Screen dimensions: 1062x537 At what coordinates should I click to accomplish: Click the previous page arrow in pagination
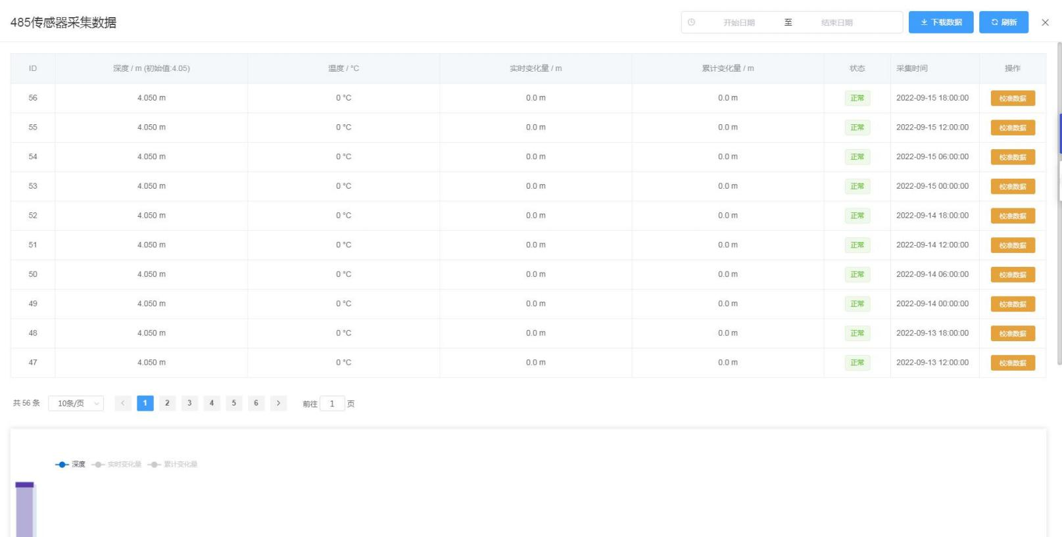click(x=122, y=403)
